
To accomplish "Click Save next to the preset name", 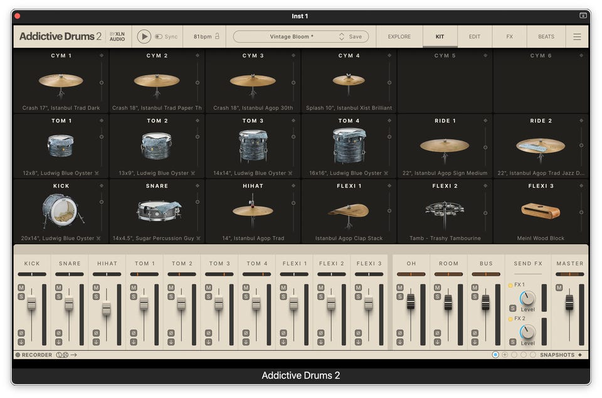I will click(355, 36).
